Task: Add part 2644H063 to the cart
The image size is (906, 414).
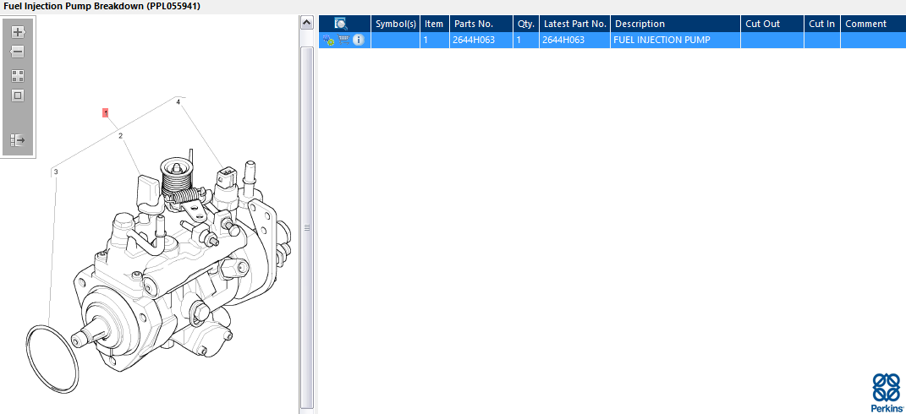Action: pyautogui.click(x=343, y=40)
